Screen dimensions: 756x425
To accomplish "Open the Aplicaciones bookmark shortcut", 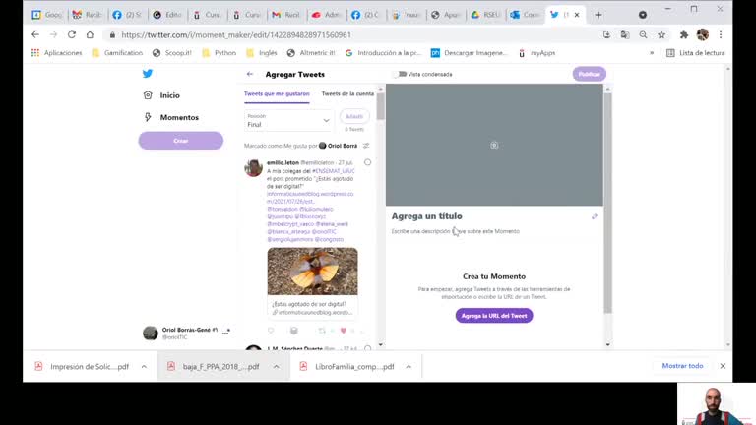I will click(56, 53).
